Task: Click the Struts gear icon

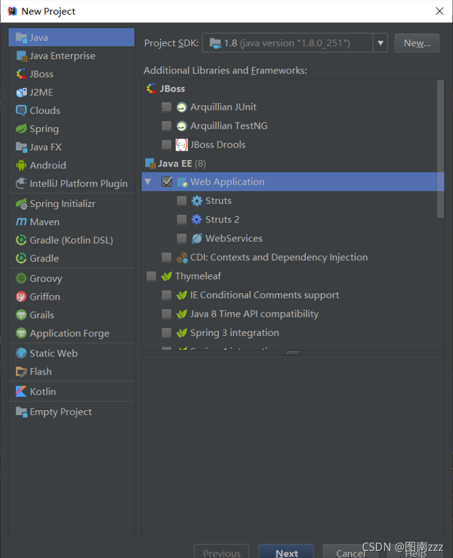Action: (197, 201)
